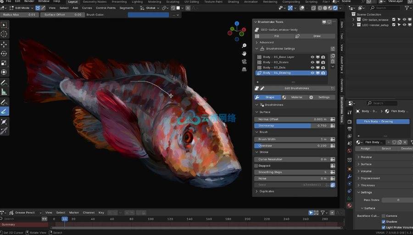Screen dimensions: 413x235
Task: Expand the Duplicates section
Action: (x=257, y=191)
